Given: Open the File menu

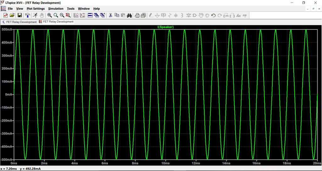Looking at the screenshot, I should [10, 8].
